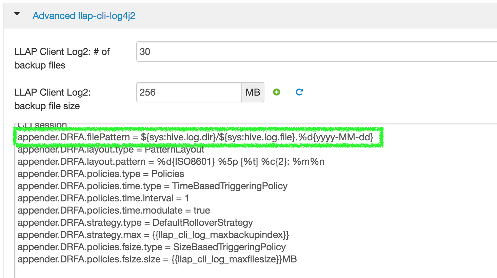This screenshot has width=497, height=278.
Task: Click the appender.DRFA.policies.type Policies line
Action: pos(100,174)
